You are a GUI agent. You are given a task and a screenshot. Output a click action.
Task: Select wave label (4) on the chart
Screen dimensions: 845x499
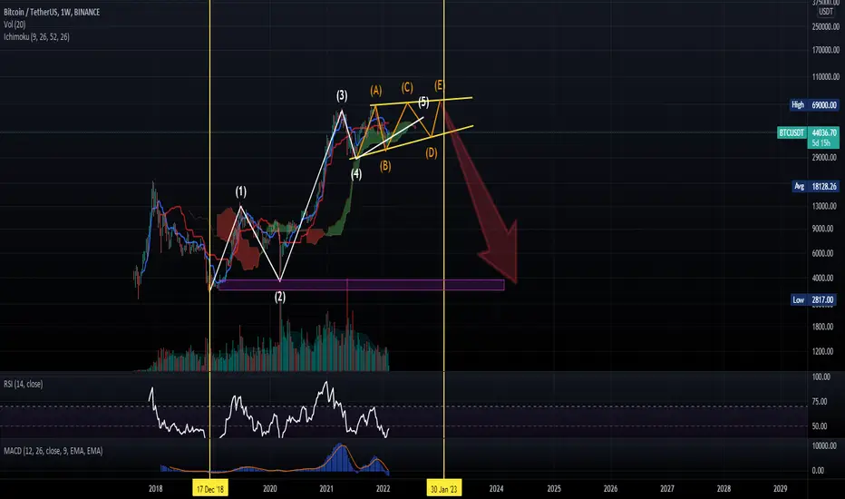(x=356, y=174)
